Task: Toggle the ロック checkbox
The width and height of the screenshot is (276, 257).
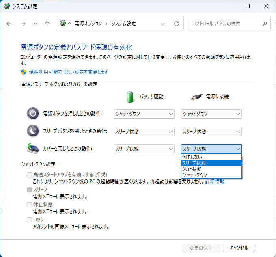Action: coord(29,220)
